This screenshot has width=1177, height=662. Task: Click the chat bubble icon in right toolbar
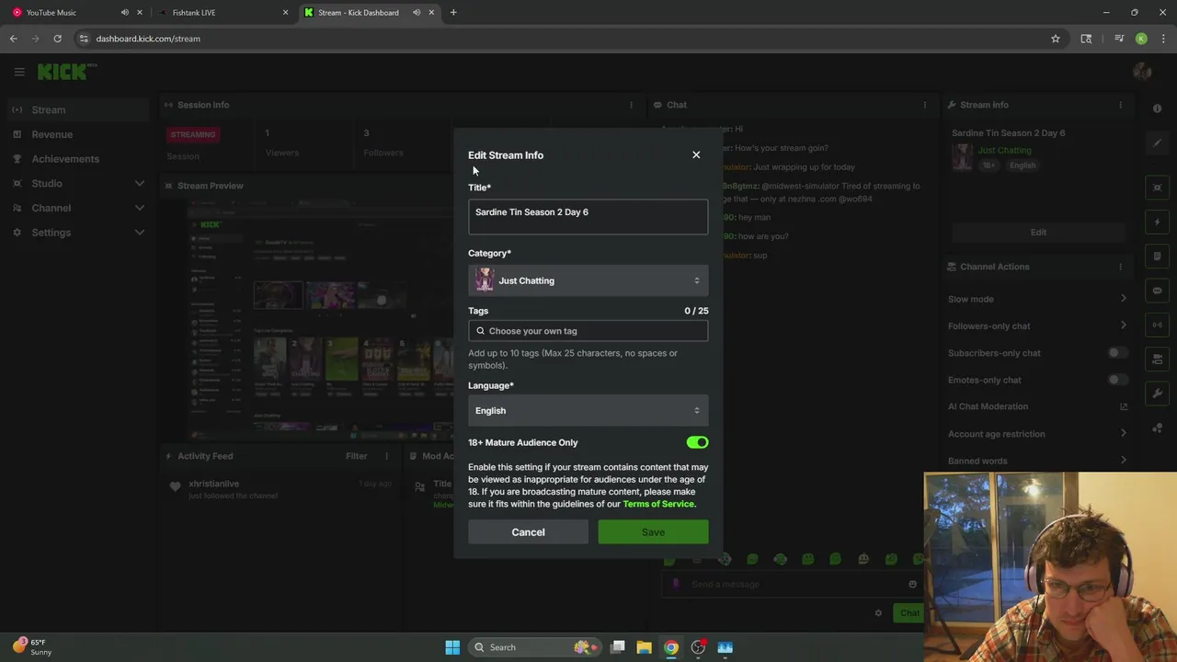1158,291
